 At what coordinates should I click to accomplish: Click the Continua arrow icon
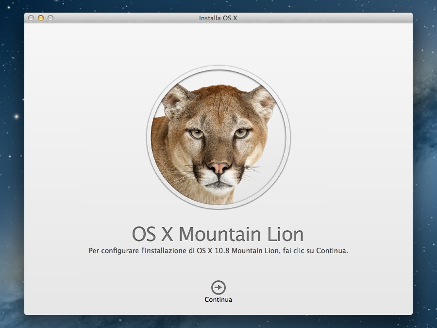point(218,287)
